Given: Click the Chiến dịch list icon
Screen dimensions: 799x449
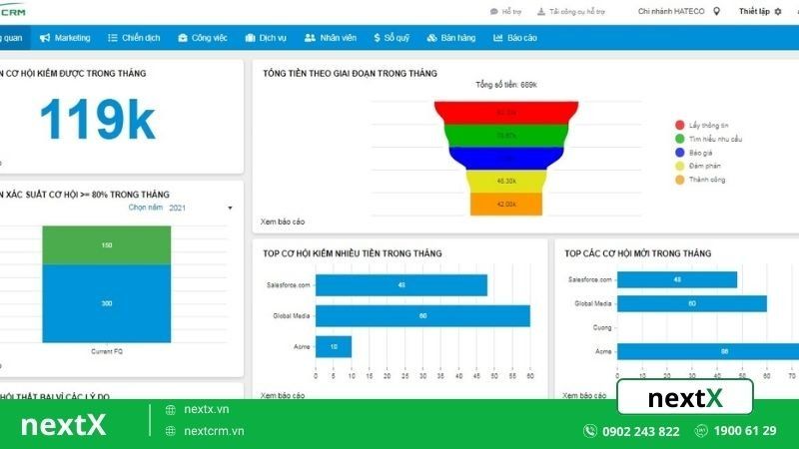Looking at the screenshot, I should pos(113,38).
